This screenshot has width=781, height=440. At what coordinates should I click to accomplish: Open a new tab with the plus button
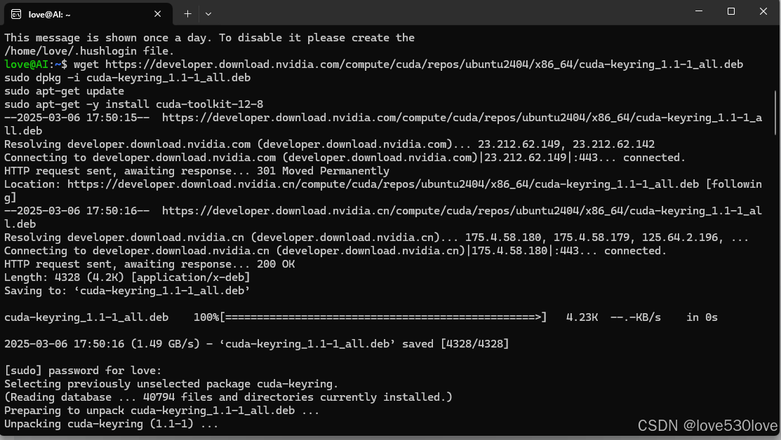click(187, 14)
